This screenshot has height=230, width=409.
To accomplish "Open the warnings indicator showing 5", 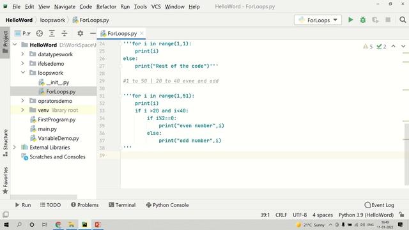I will click(368, 47).
